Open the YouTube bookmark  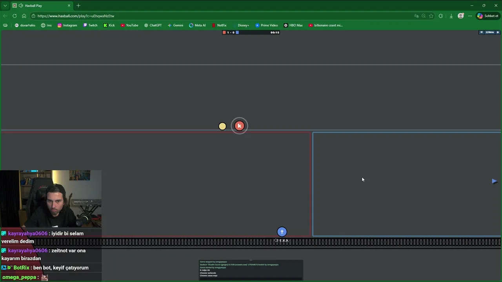coord(129,25)
